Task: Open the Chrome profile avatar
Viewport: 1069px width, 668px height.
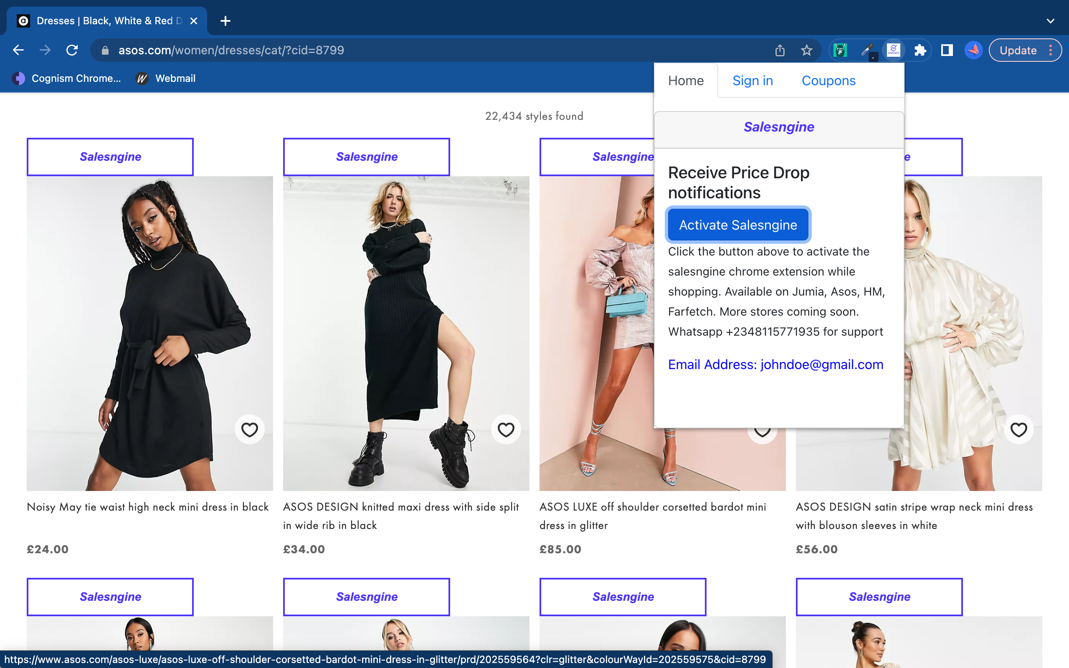Action: (x=974, y=51)
